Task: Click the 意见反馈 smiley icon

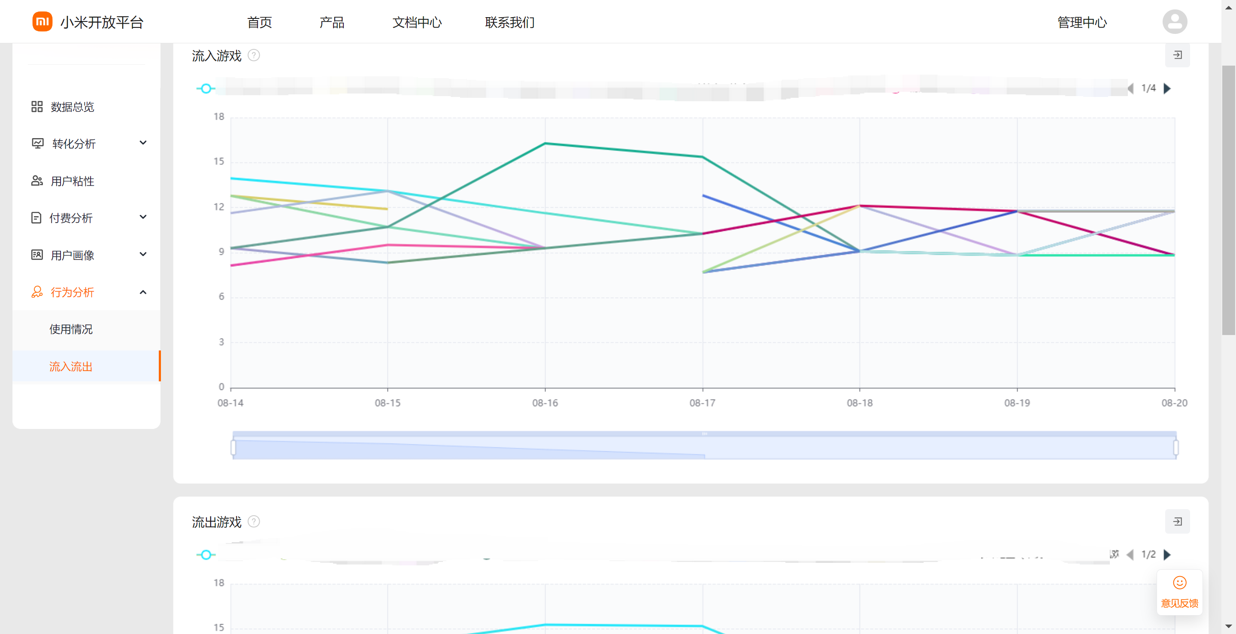Action: pyautogui.click(x=1179, y=583)
